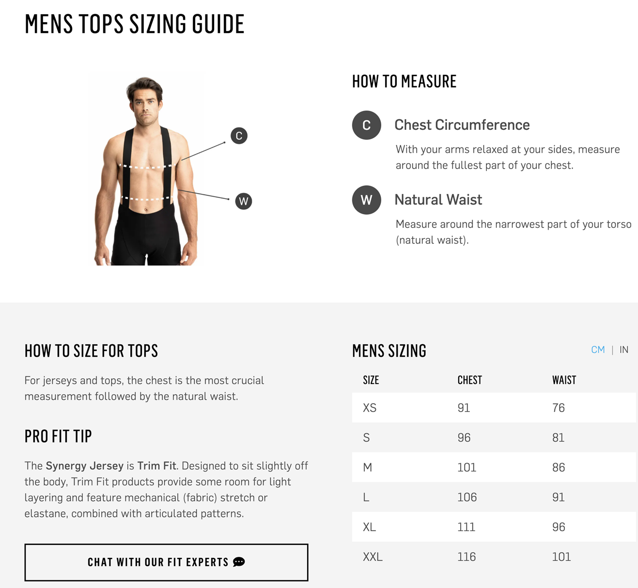638x588 pixels.
Task: Select the L size row
Action: (494, 497)
